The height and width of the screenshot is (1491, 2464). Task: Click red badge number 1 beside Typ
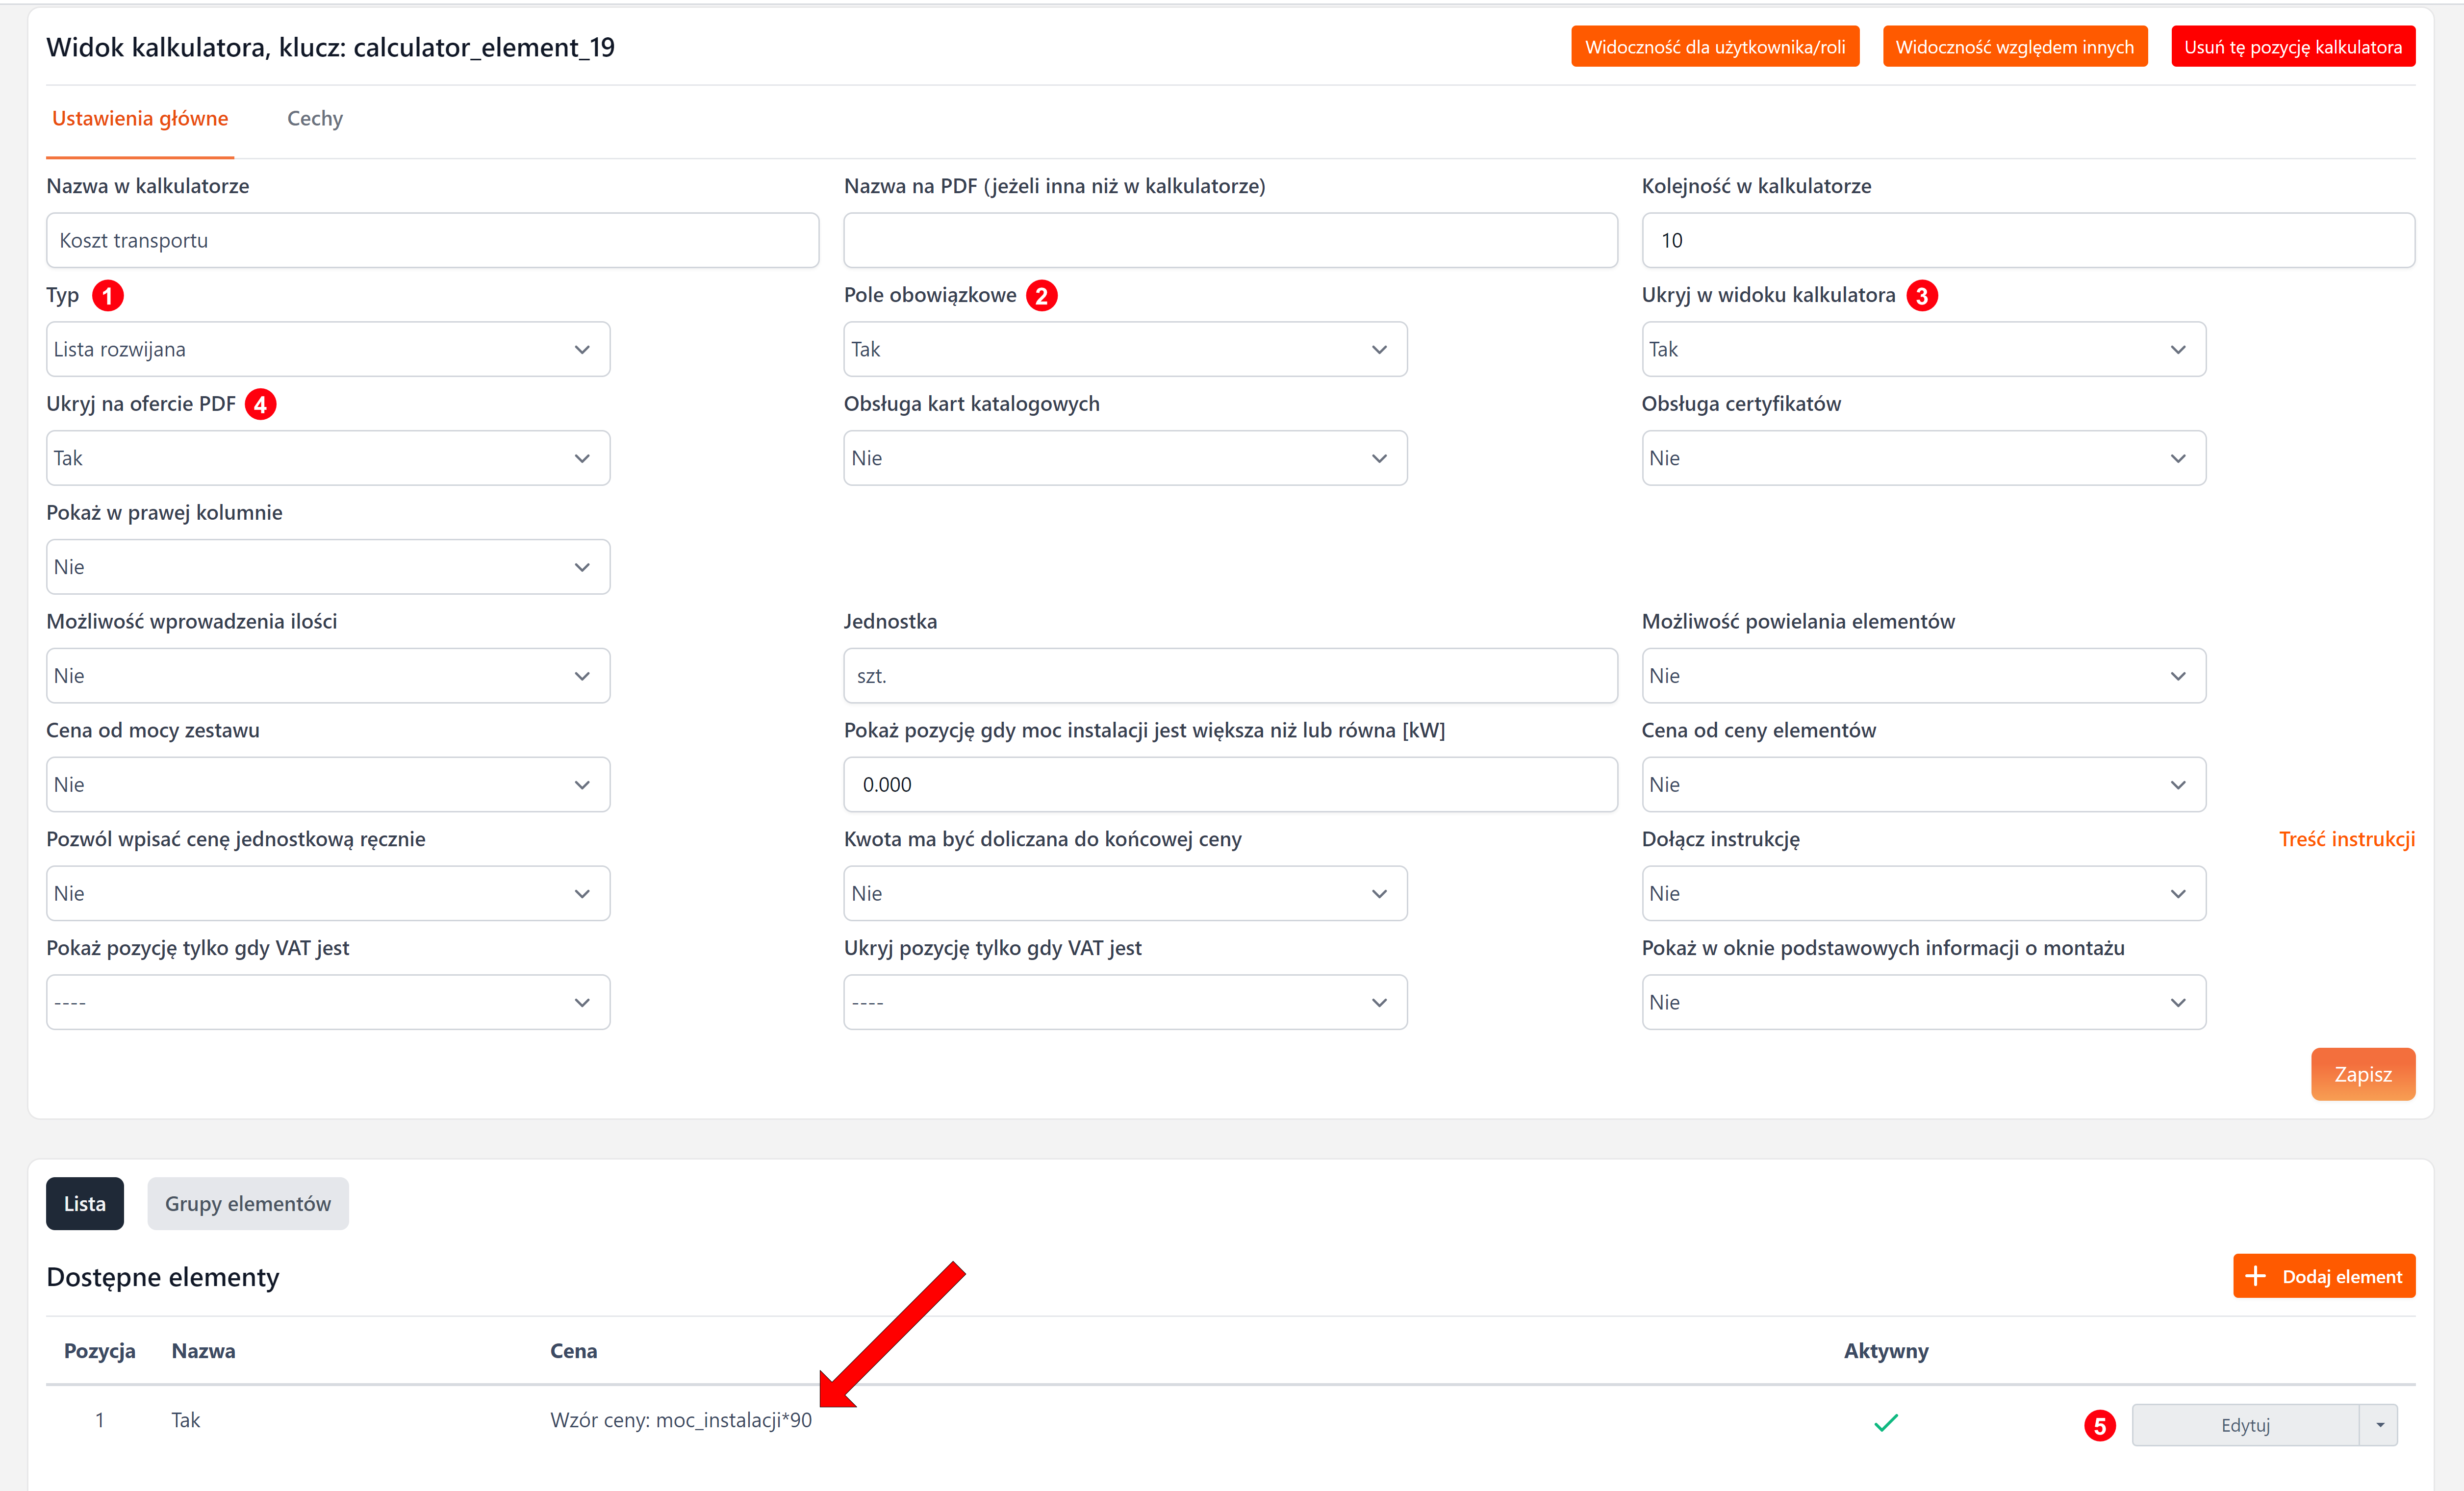coord(108,296)
